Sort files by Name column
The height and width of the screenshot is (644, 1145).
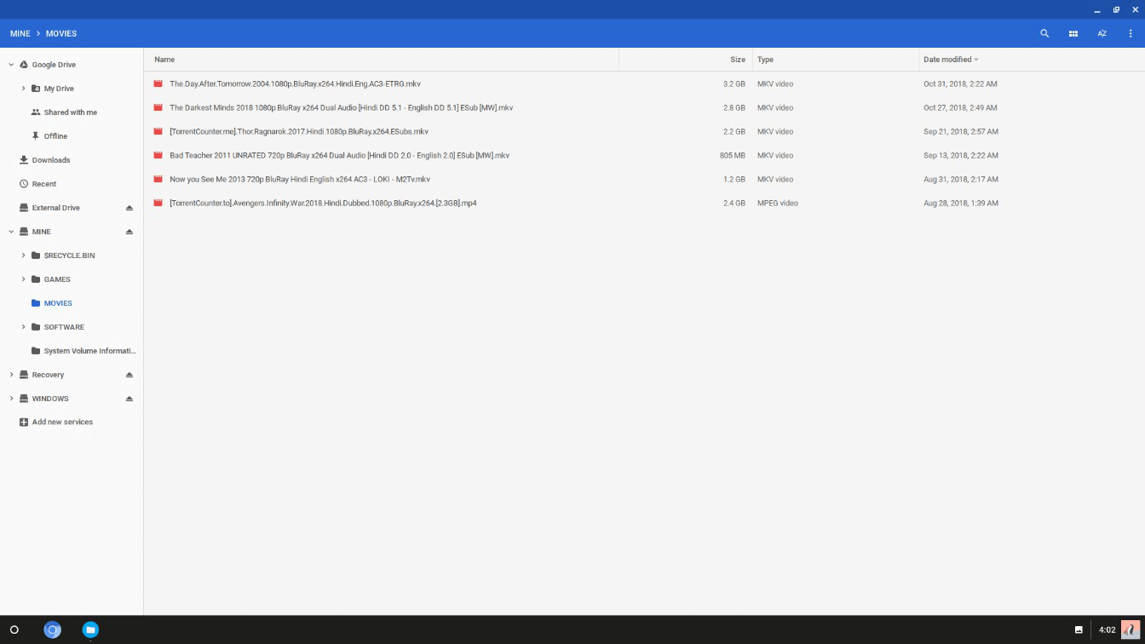pyautogui.click(x=164, y=60)
